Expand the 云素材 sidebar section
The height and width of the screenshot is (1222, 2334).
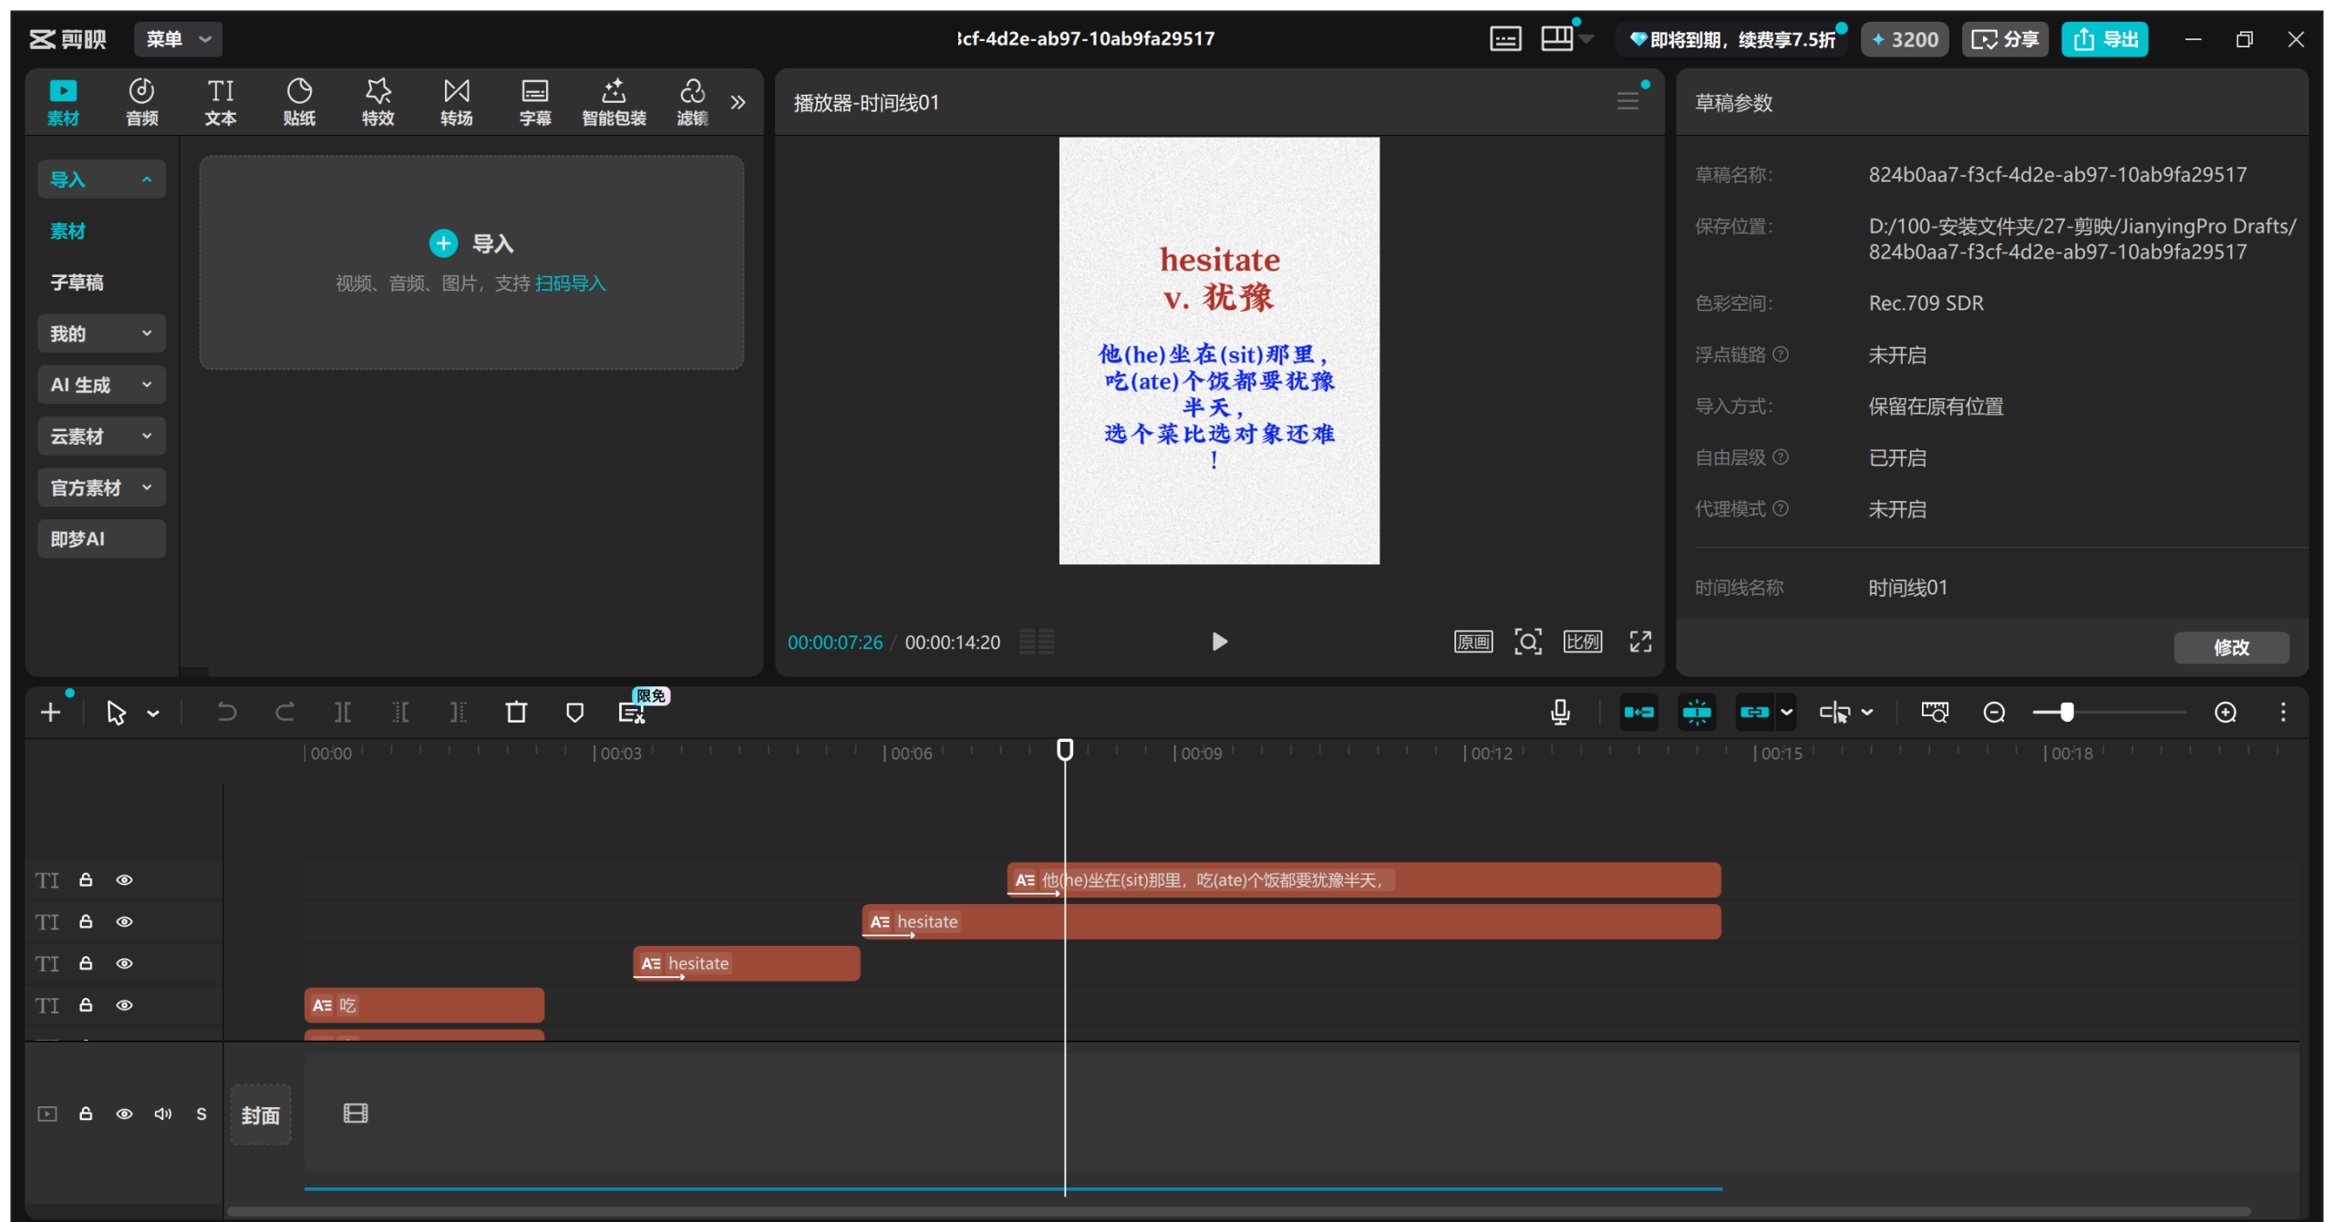(x=101, y=436)
